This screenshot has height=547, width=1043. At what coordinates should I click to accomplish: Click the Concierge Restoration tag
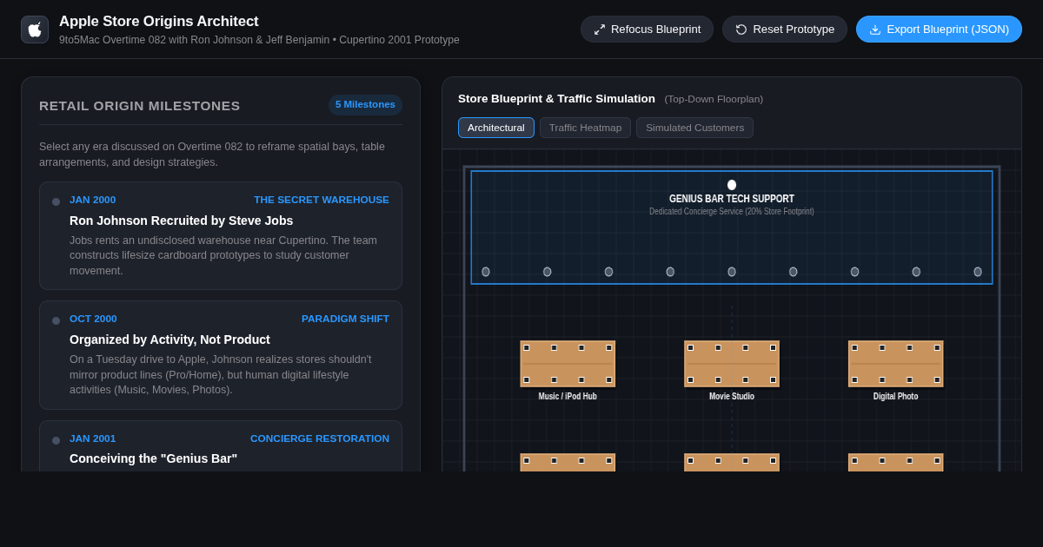(320, 438)
